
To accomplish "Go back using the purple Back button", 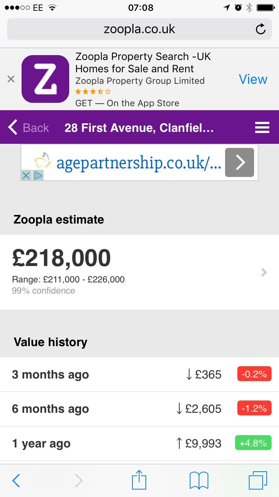I will [29, 128].
